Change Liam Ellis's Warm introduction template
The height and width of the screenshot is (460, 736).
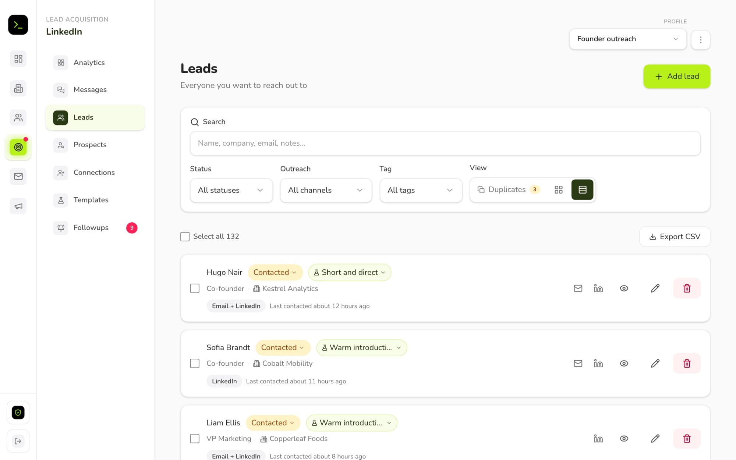pyautogui.click(x=351, y=423)
